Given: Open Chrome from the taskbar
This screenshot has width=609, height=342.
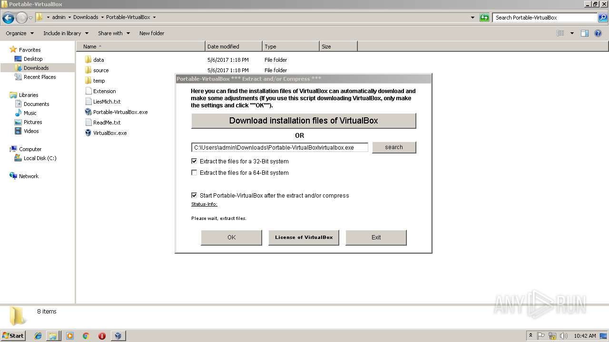Looking at the screenshot, I should pos(86,336).
